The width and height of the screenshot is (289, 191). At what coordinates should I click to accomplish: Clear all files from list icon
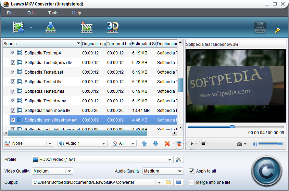click(178, 143)
